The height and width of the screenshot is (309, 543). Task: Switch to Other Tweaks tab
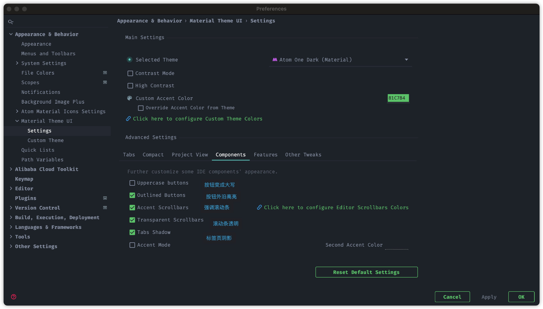point(303,154)
